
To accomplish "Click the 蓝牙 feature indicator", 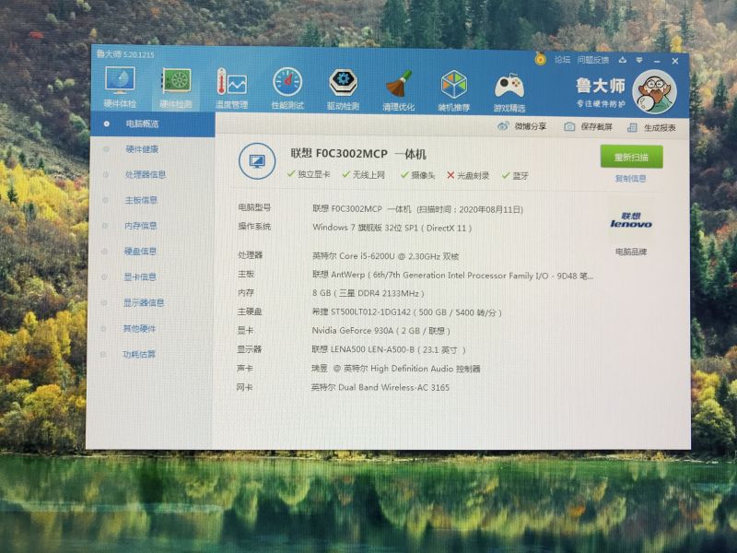I will click(516, 176).
